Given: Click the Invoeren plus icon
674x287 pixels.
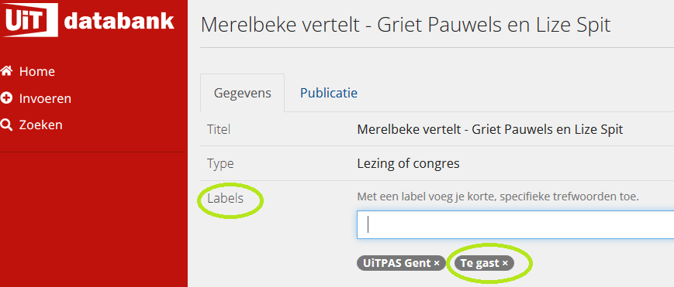Looking at the screenshot, I should click(x=6, y=98).
